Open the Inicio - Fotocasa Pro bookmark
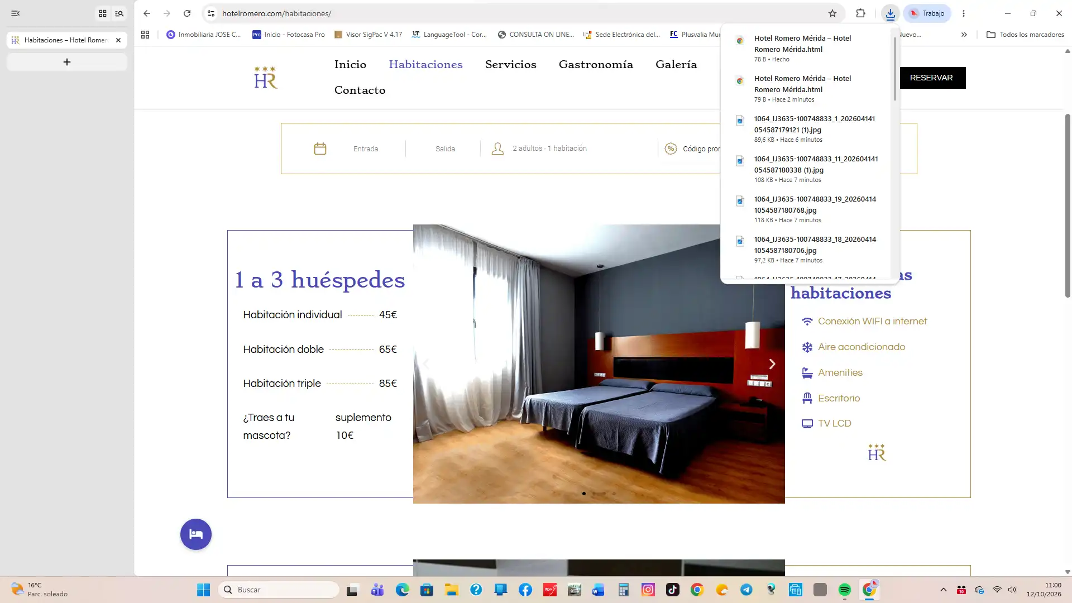This screenshot has height=603, width=1072. click(x=288, y=35)
